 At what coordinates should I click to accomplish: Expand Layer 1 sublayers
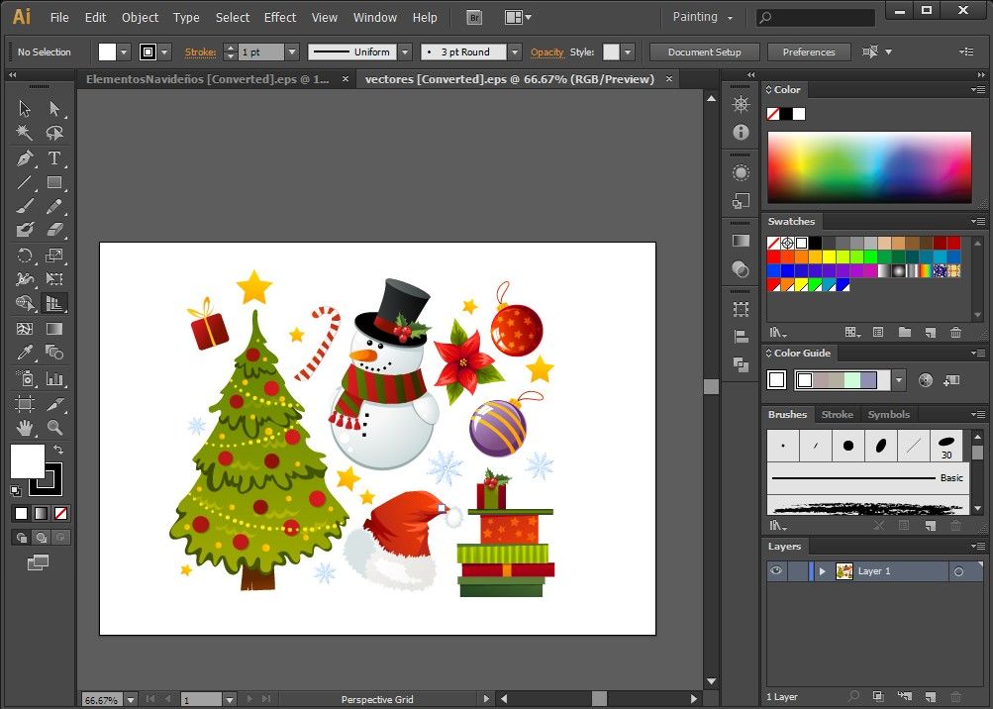(x=822, y=571)
